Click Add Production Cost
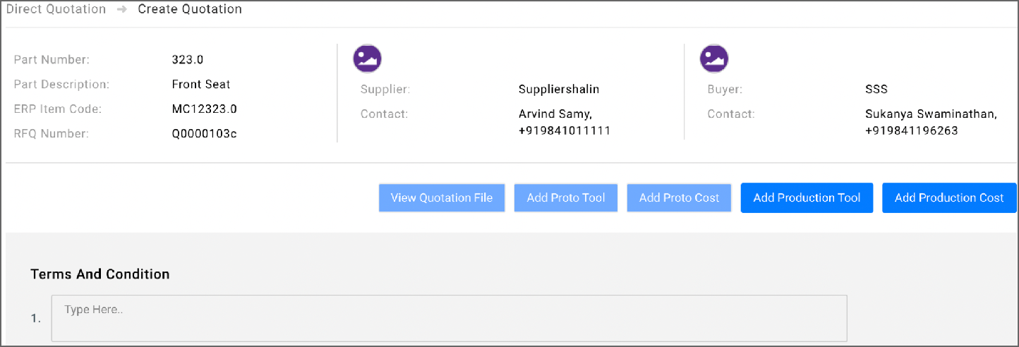Viewport: 1019px width, 347px height. point(949,198)
